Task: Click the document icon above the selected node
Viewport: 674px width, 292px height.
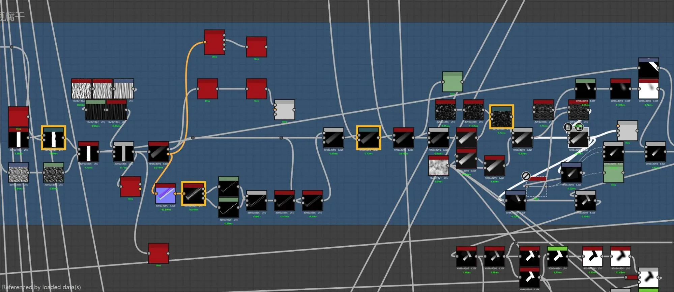Action: (568, 127)
